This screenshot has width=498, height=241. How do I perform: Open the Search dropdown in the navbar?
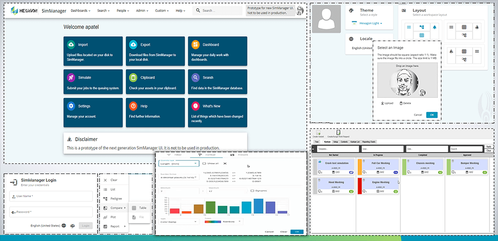pos(104,10)
